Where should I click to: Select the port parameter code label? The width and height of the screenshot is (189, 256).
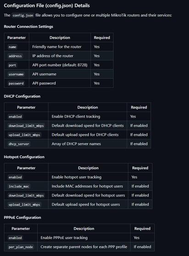[12, 65]
